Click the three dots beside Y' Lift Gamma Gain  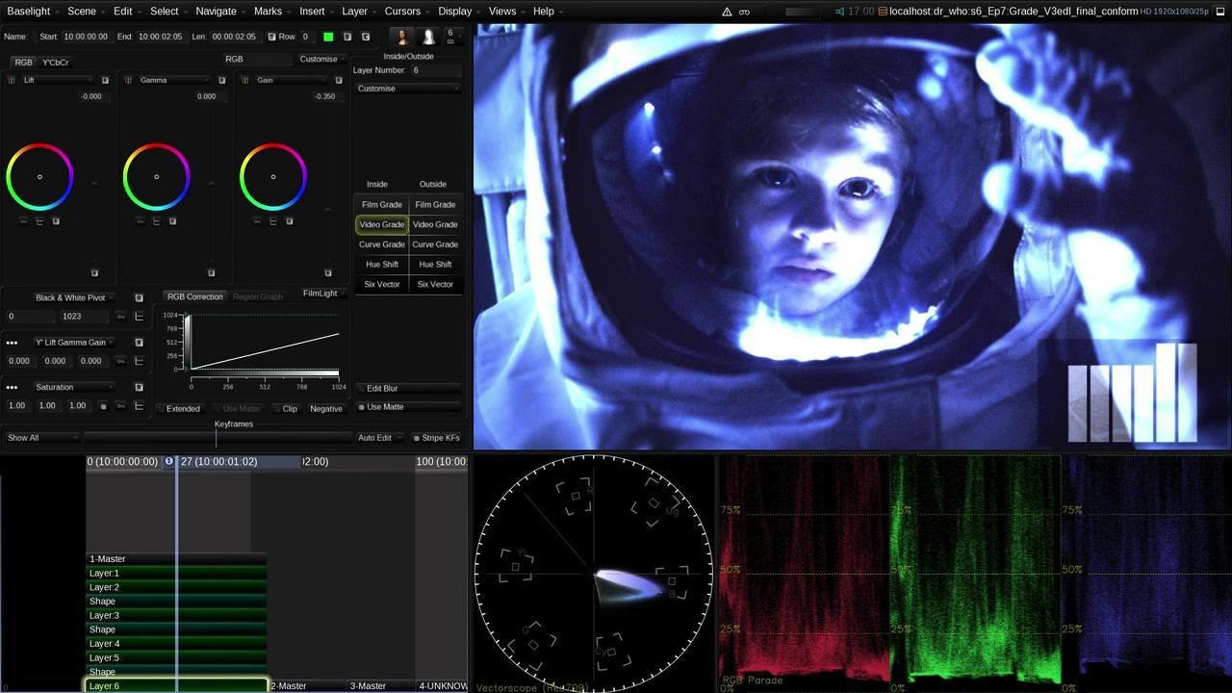(12, 343)
